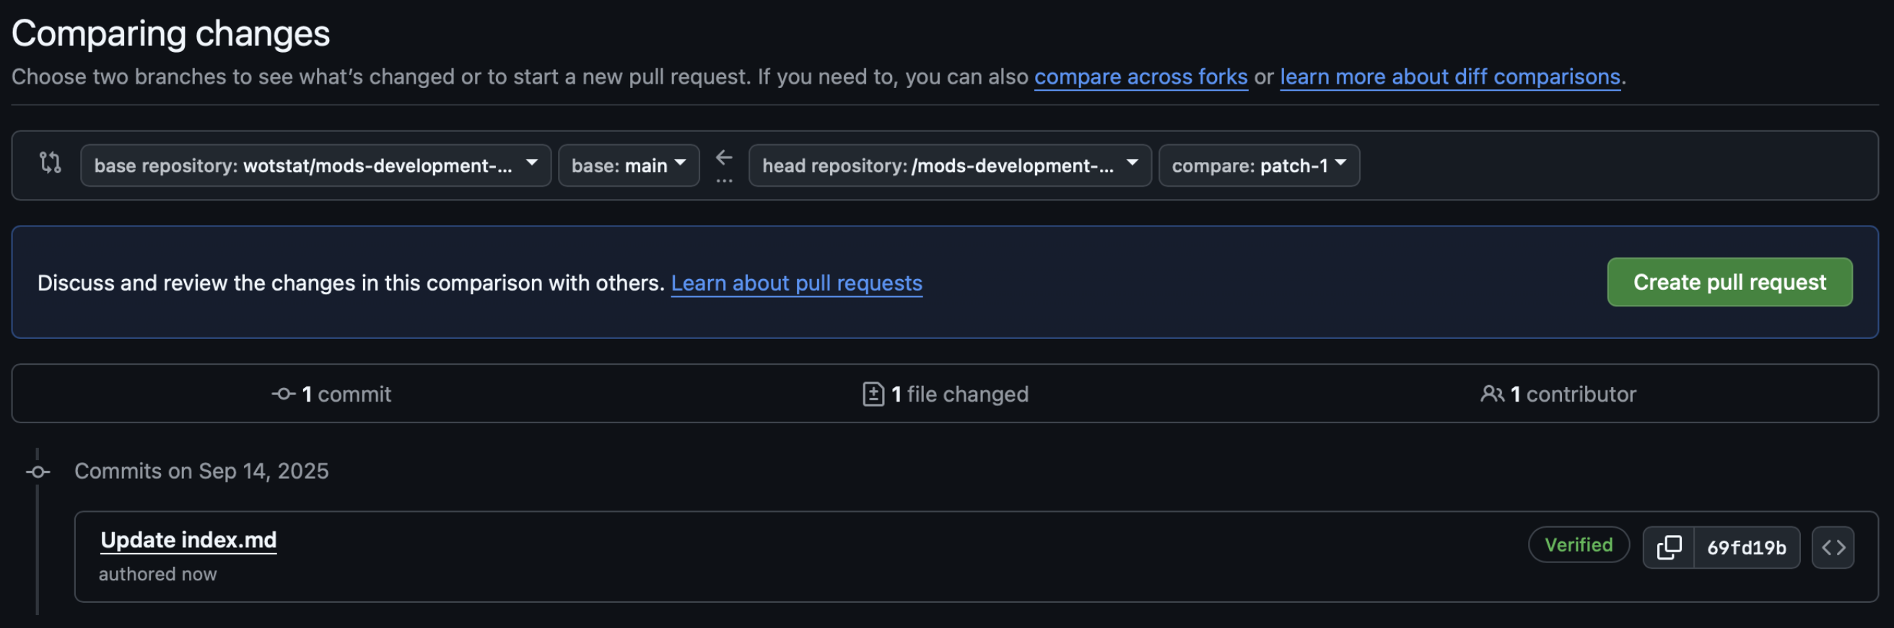Click the left arrow between base and head
The image size is (1894, 628).
[723, 157]
